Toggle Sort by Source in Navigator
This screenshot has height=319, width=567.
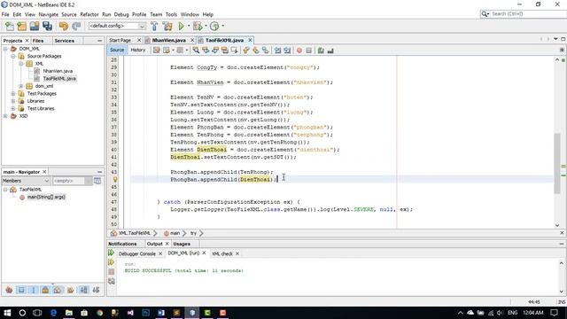click(96, 290)
